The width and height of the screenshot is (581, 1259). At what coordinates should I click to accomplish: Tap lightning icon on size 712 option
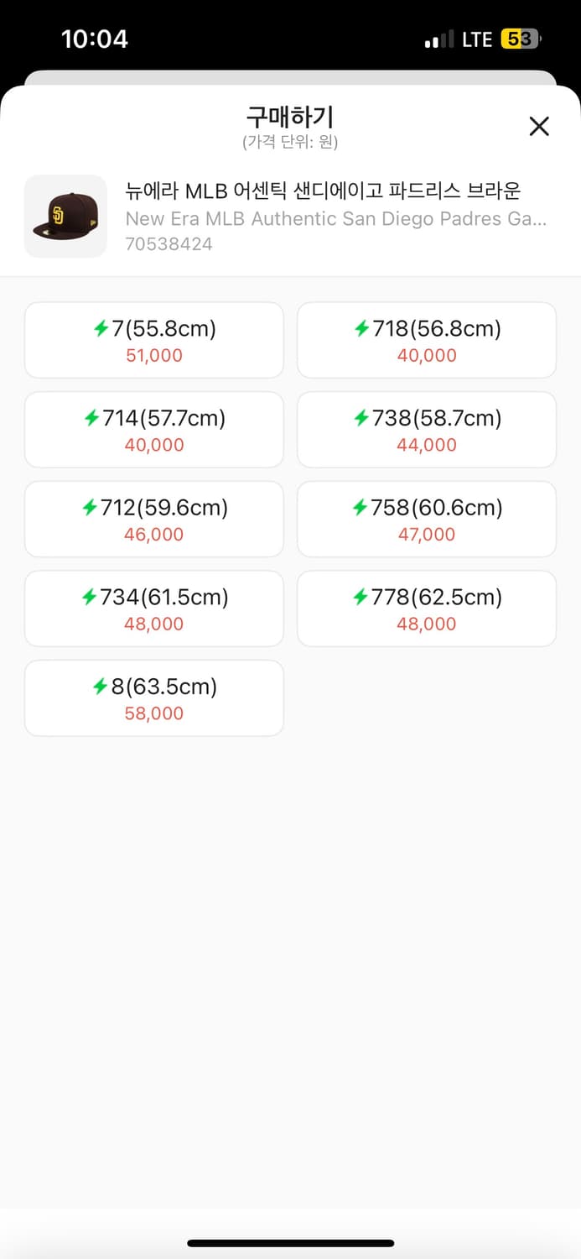point(90,508)
